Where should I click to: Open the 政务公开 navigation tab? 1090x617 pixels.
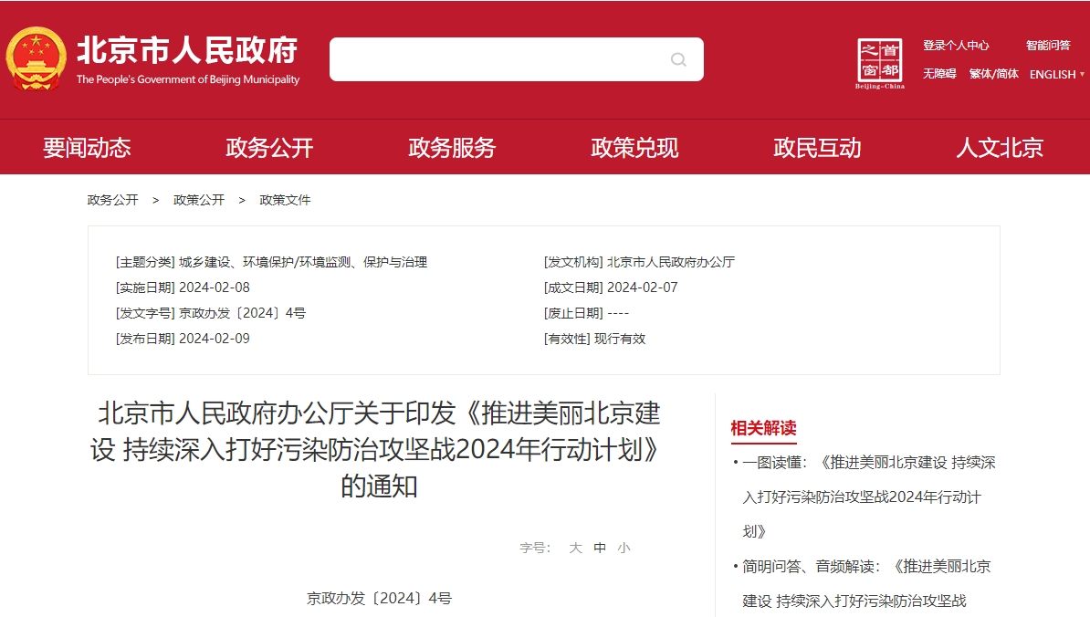269,147
